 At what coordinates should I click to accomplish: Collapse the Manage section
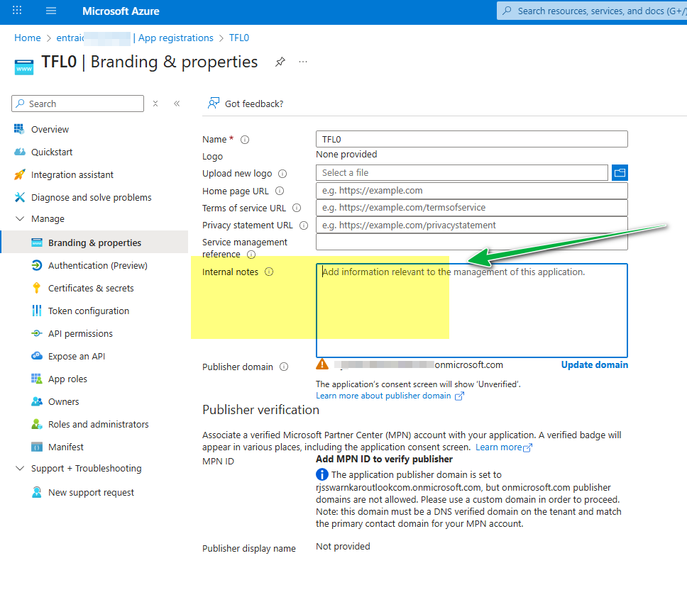[x=20, y=218]
